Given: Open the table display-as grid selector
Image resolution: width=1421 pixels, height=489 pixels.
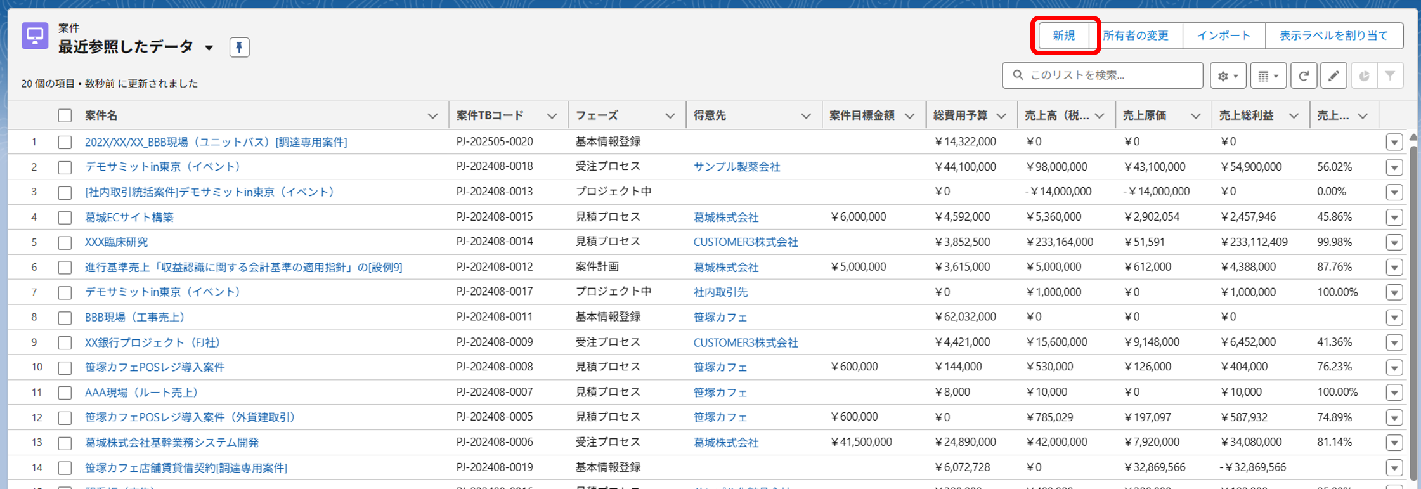Looking at the screenshot, I should [x=1268, y=75].
